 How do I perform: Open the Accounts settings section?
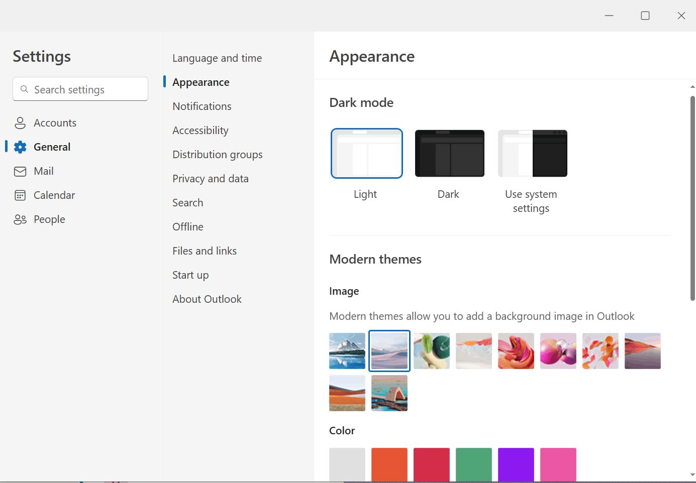55,123
